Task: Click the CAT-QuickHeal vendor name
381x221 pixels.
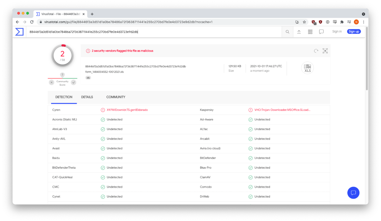Action: pos(62,177)
